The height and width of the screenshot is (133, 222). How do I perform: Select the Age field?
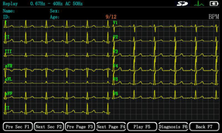click(x=54, y=17)
